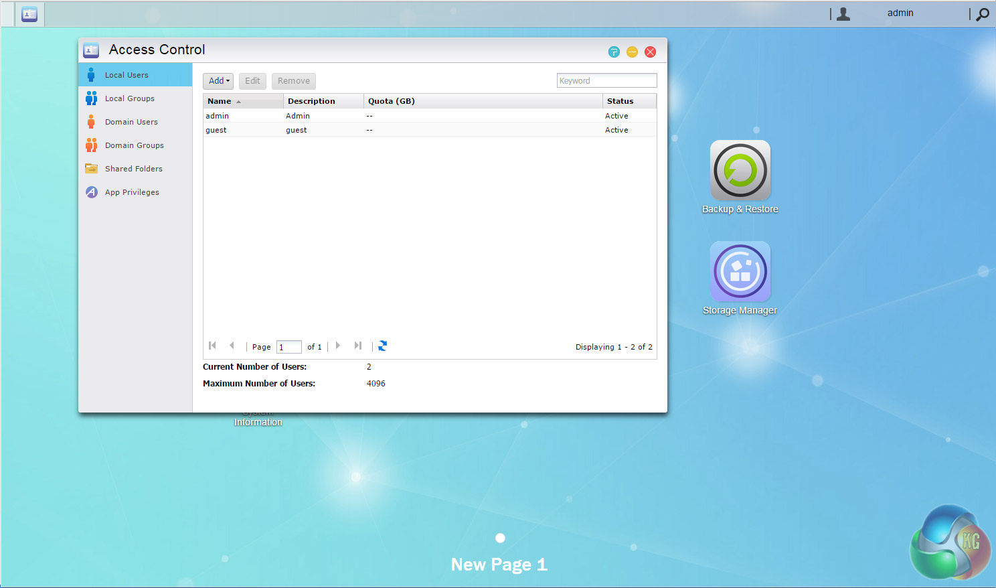Click the 'Displaying 1 - 2 of 2' text
Image resolution: width=996 pixels, height=588 pixels.
click(x=614, y=347)
